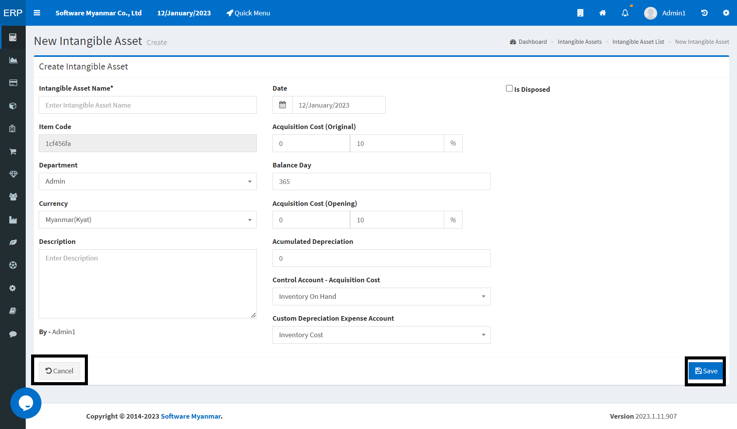This screenshot has width=737, height=429.
Task: Open the credit card sidebar icon
Action: [x=13, y=83]
